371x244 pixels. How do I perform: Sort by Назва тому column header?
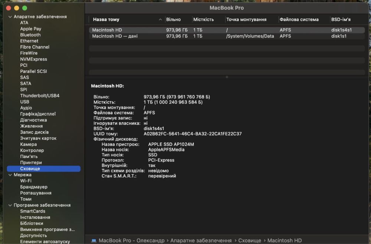point(106,20)
